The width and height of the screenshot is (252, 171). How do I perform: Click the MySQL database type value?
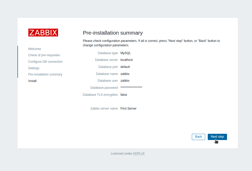125,53
